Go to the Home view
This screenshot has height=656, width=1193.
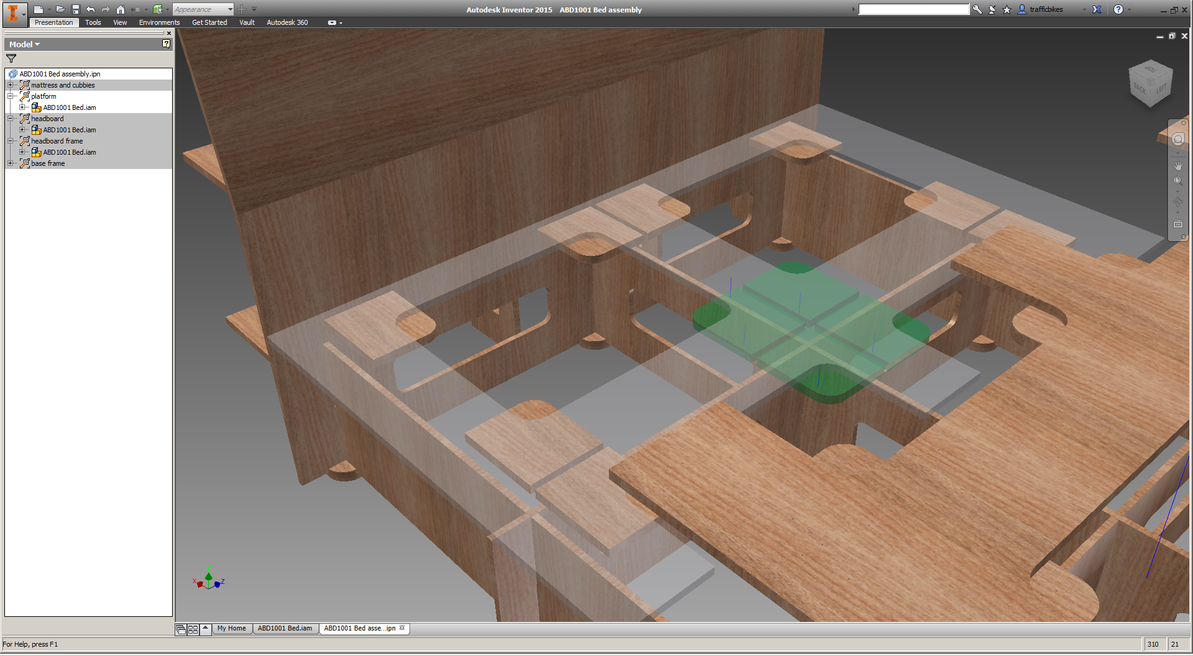pyautogui.click(x=121, y=9)
